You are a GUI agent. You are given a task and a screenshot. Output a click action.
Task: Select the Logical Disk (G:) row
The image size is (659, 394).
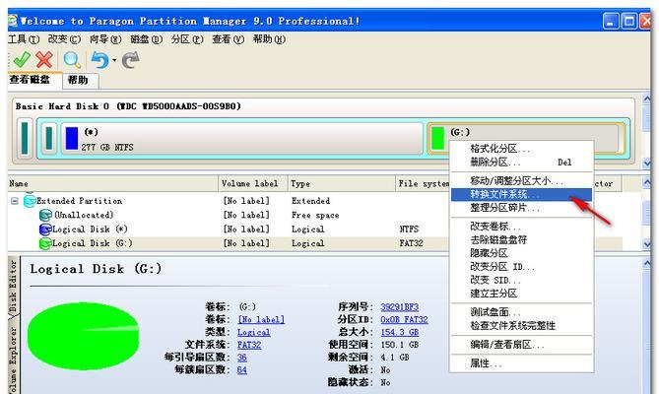[230, 243]
